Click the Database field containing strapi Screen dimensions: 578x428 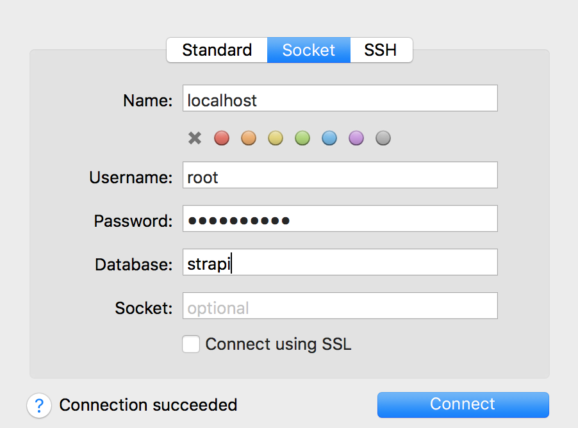coord(340,262)
